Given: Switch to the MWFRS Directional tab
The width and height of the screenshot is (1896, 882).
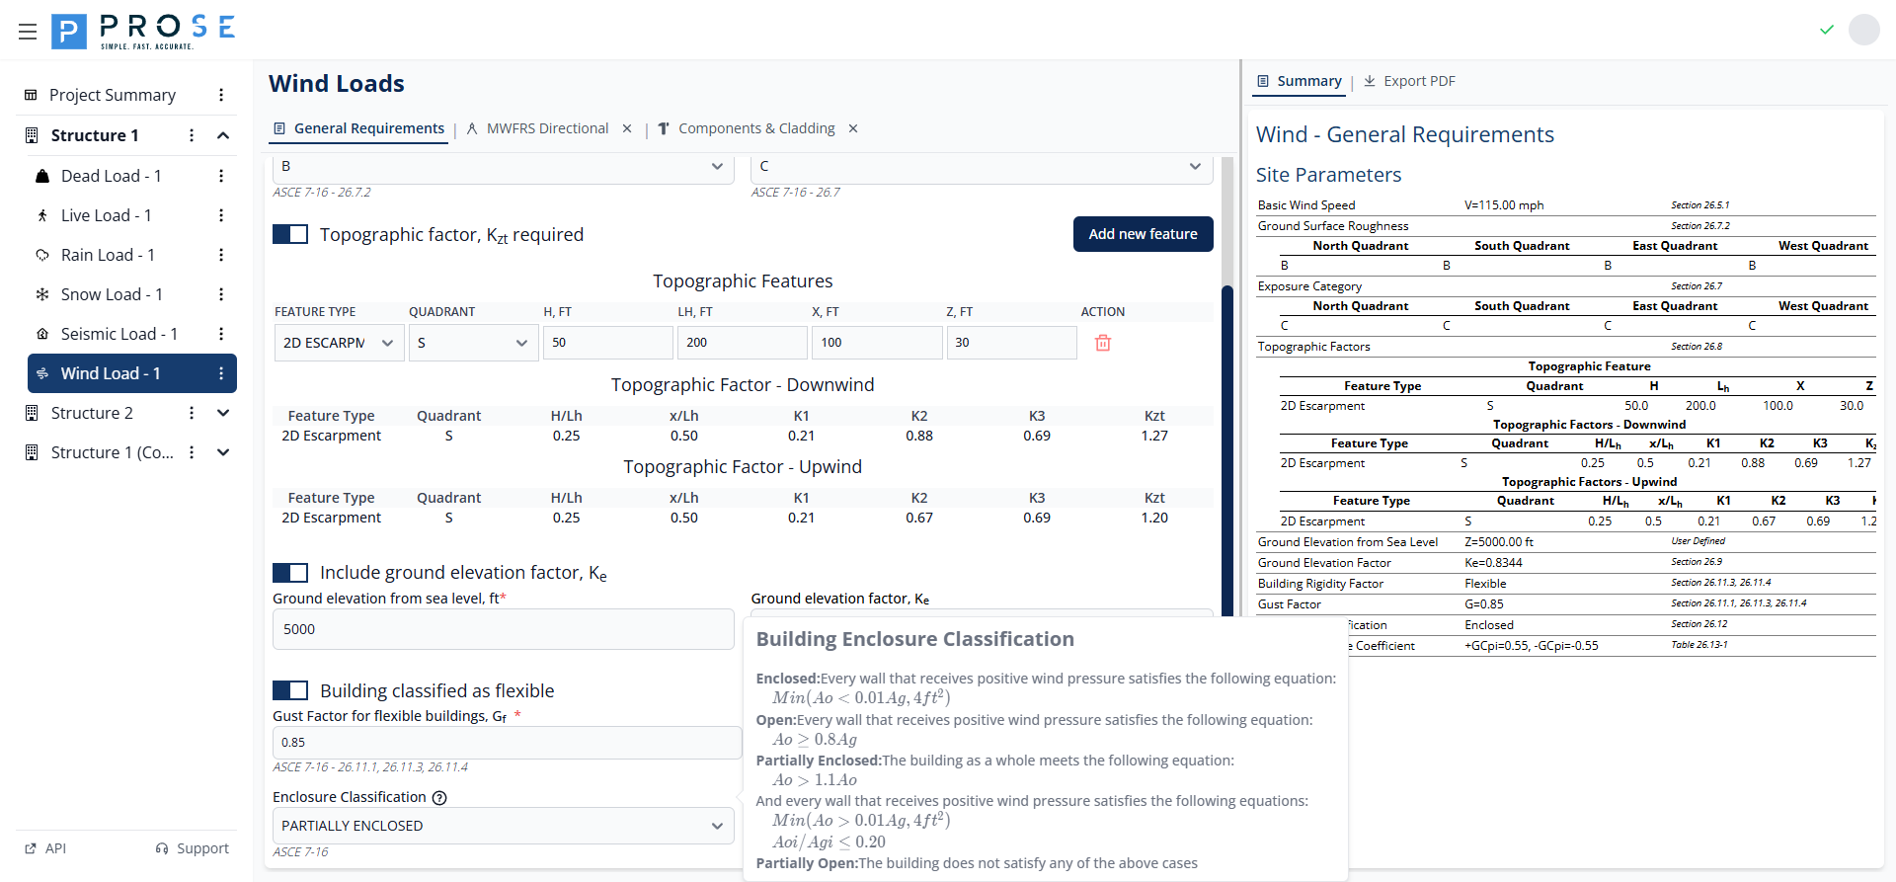Looking at the screenshot, I should click(547, 128).
